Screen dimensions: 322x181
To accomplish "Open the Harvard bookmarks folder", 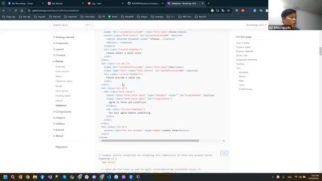I will [55, 17].
